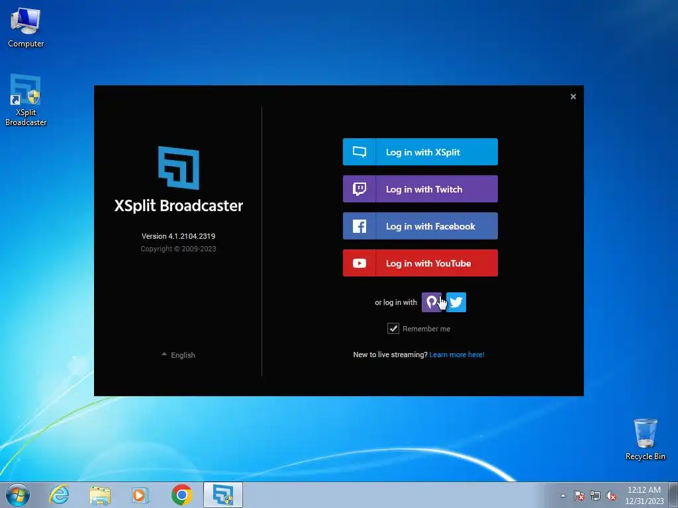
Task: Select Log in with Facebook
Action: [x=420, y=226]
